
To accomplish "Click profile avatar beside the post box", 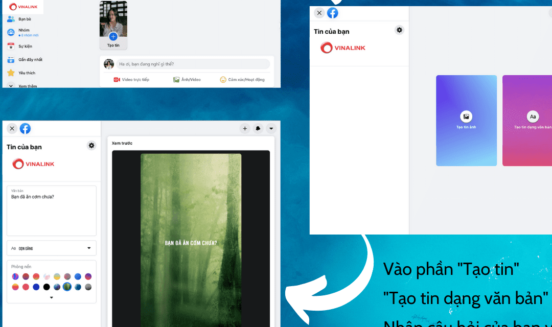I will pyautogui.click(x=109, y=64).
